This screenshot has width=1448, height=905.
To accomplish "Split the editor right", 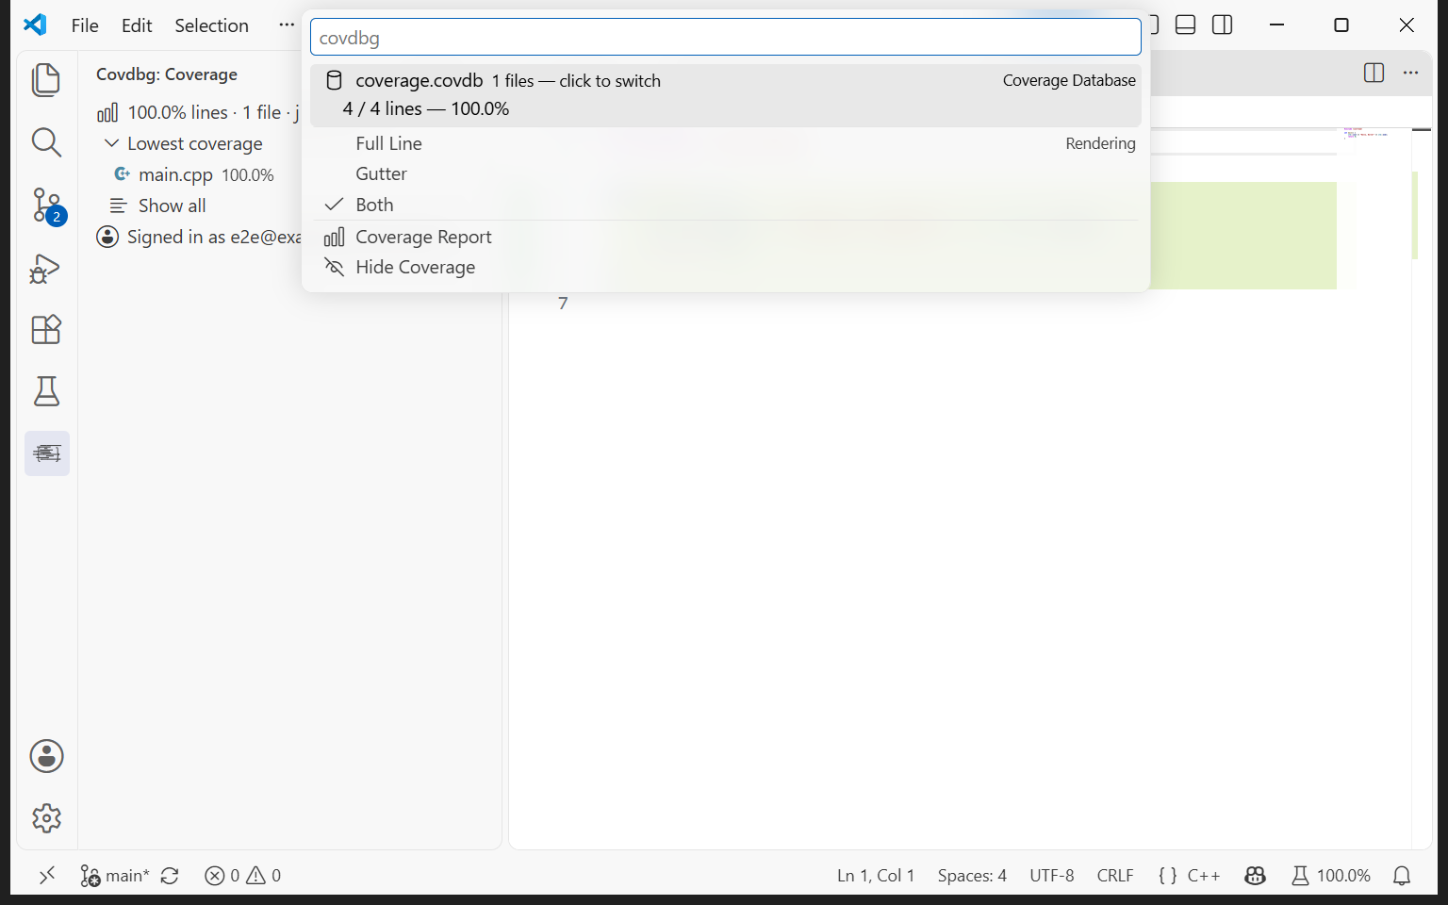I will 1374,73.
